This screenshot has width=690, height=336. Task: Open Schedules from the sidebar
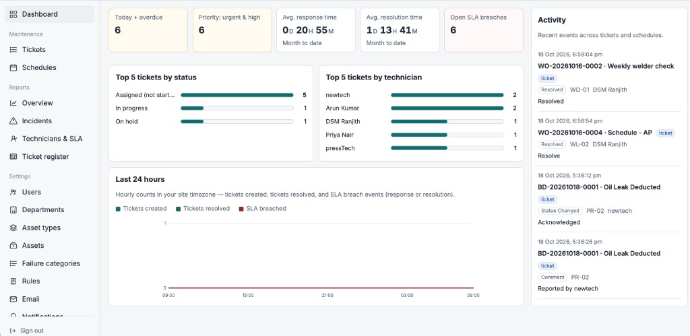(49, 68)
